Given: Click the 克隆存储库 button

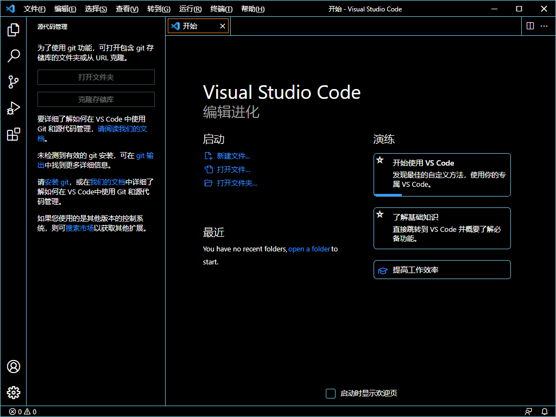Looking at the screenshot, I should 96,99.
